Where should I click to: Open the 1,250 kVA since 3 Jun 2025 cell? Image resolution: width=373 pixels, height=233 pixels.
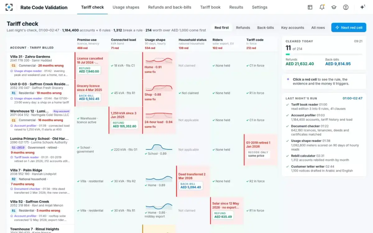coord(125,120)
